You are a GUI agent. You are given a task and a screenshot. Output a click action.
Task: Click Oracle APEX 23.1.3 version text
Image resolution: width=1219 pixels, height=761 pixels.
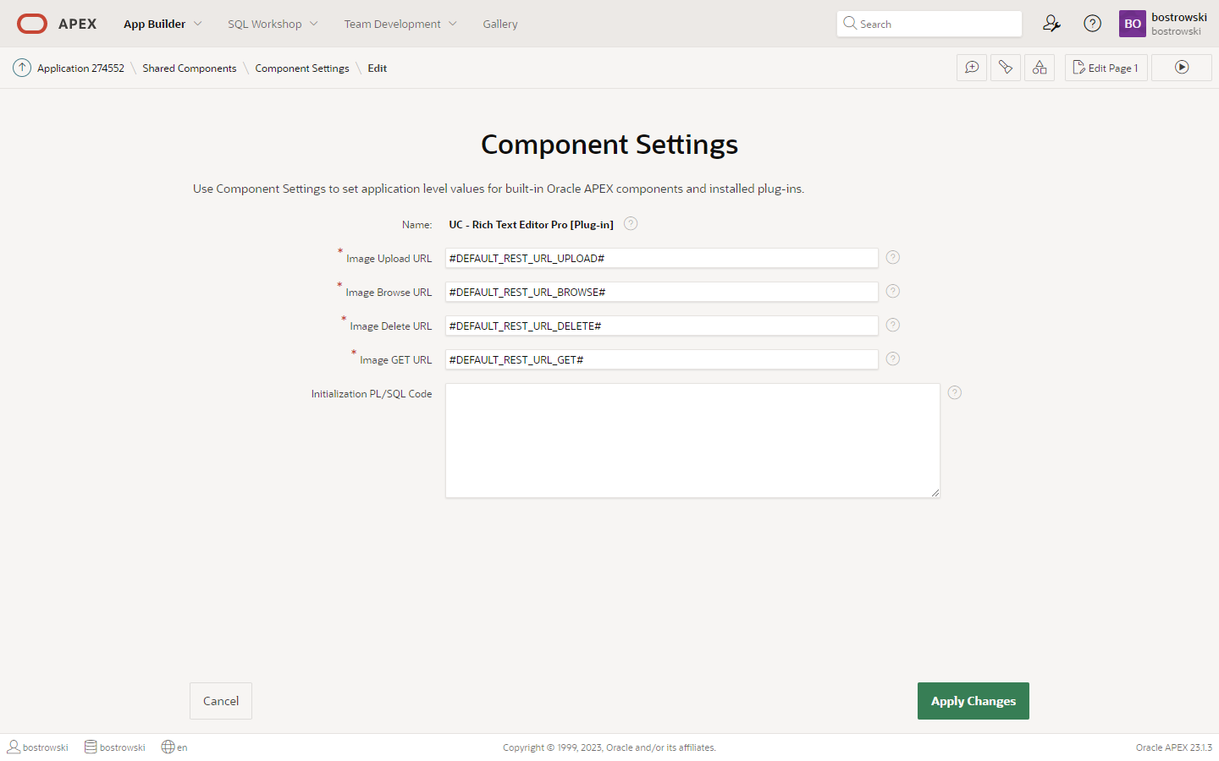[x=1174, y=747]
